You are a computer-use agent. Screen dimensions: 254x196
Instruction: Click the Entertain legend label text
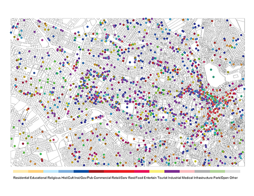point(150,178)
